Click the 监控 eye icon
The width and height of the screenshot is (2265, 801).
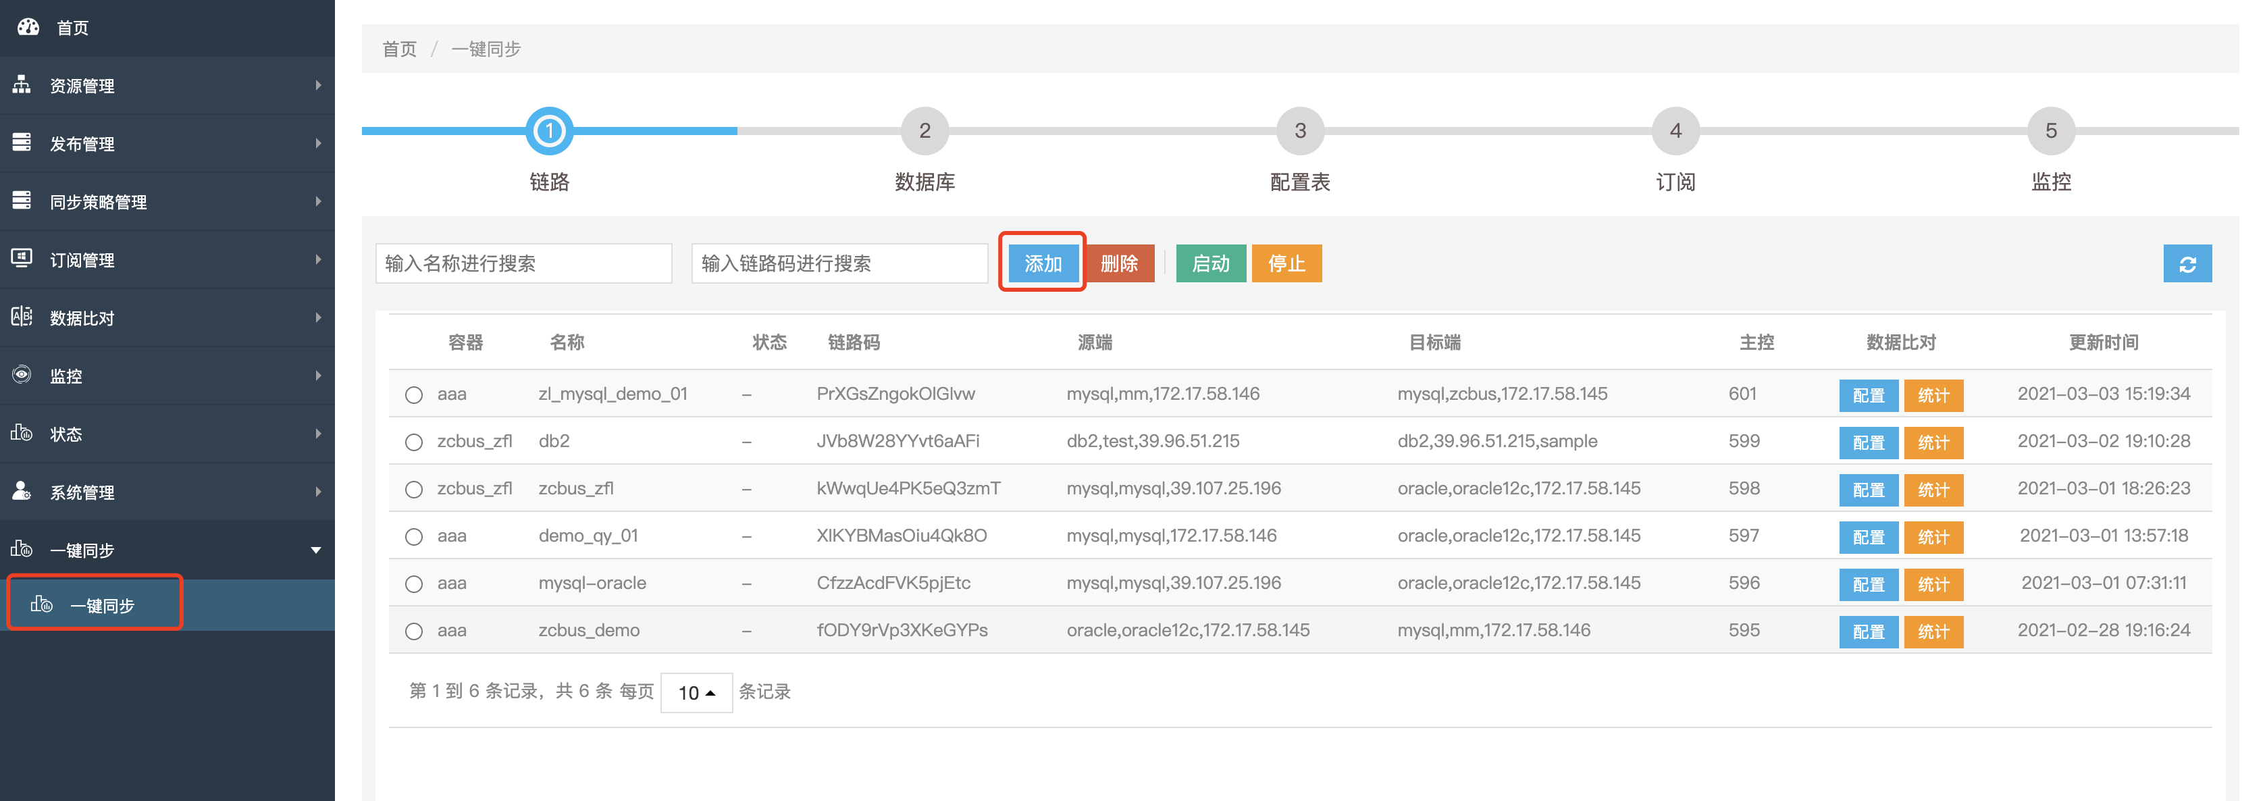(22, 375)
